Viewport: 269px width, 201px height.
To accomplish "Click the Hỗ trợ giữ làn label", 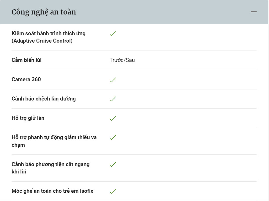I will tap(28, 118).
